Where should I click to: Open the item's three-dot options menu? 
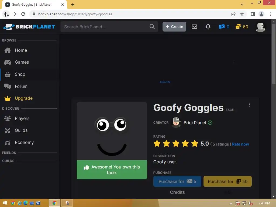[249, 105]
